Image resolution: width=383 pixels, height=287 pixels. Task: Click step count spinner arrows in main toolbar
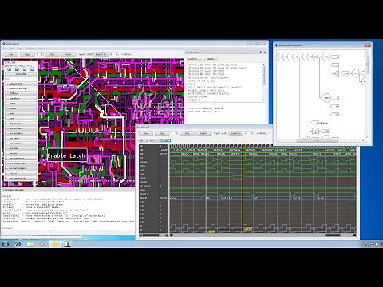pyautogui.click(x=42, y=54)
